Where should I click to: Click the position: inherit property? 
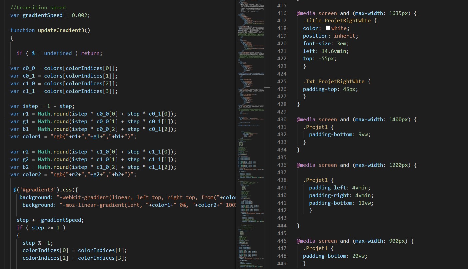[331, 36]
